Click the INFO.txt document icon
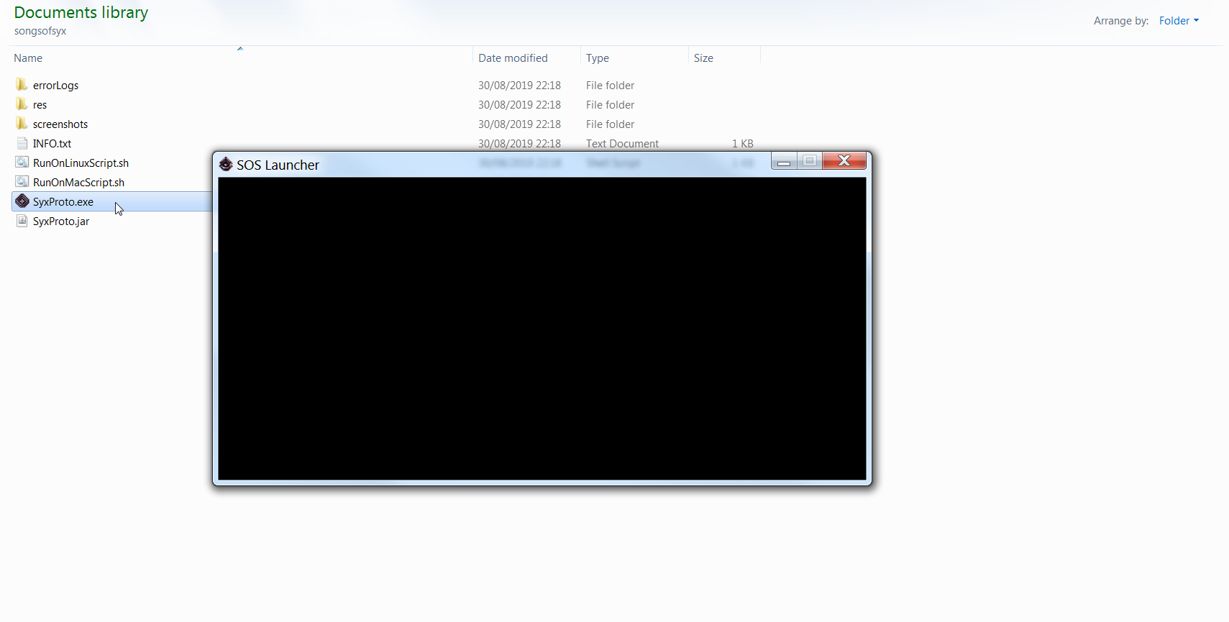The image size is (1229, 622). (22, 143)
